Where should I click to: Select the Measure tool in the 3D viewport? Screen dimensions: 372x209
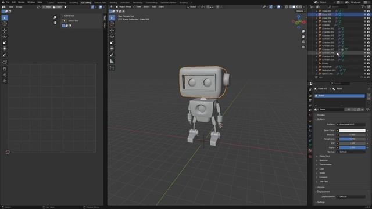112,62
